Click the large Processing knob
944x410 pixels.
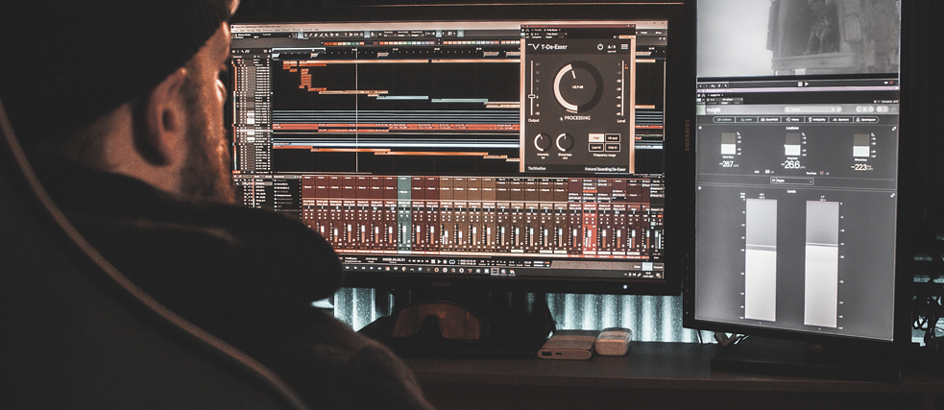(577, 87)
